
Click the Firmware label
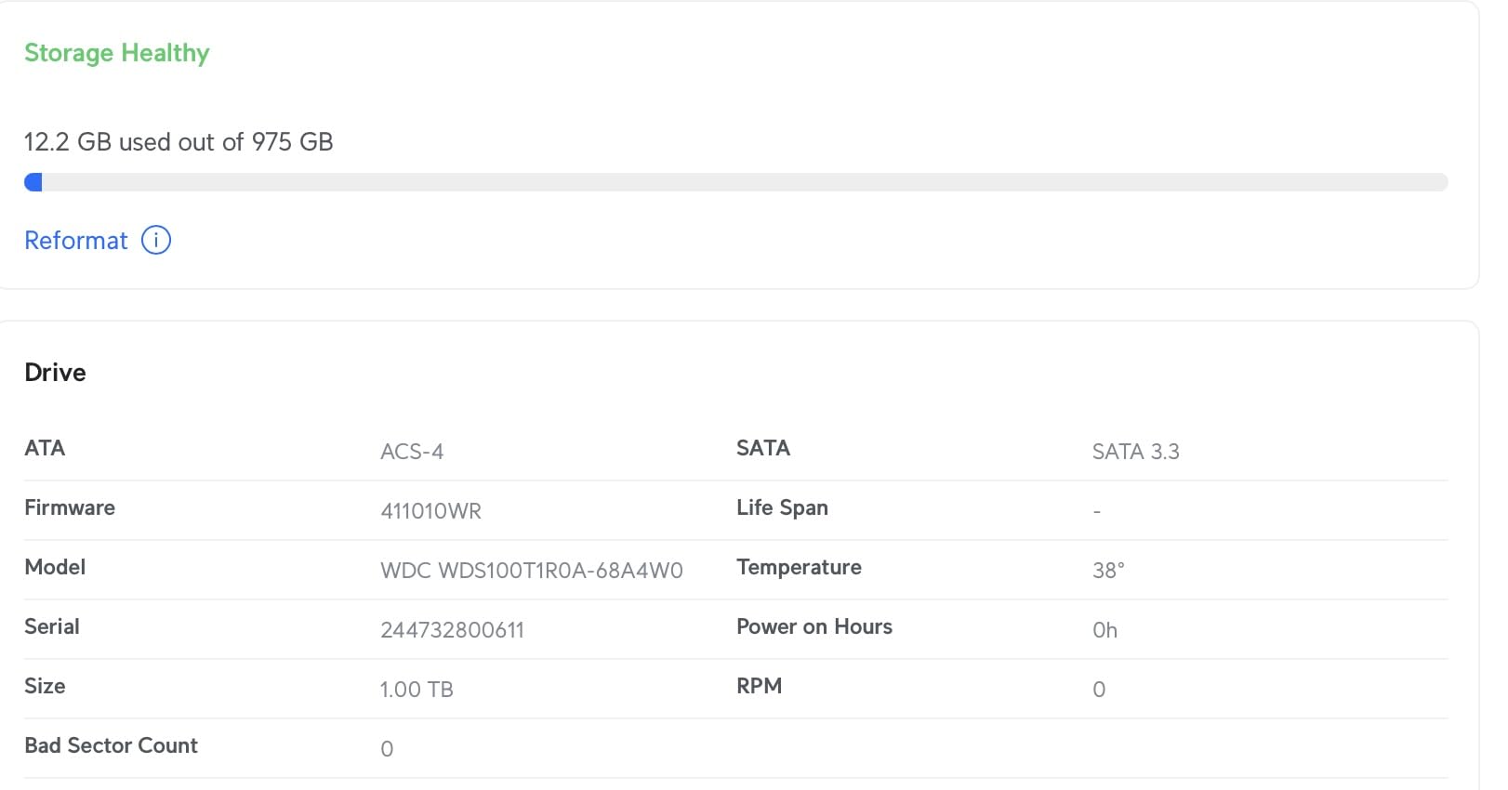(70, 507)
